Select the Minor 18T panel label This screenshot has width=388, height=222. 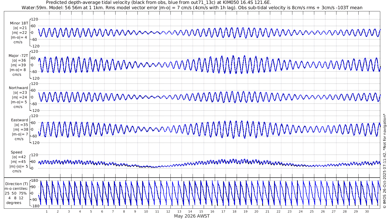(19, 23)
